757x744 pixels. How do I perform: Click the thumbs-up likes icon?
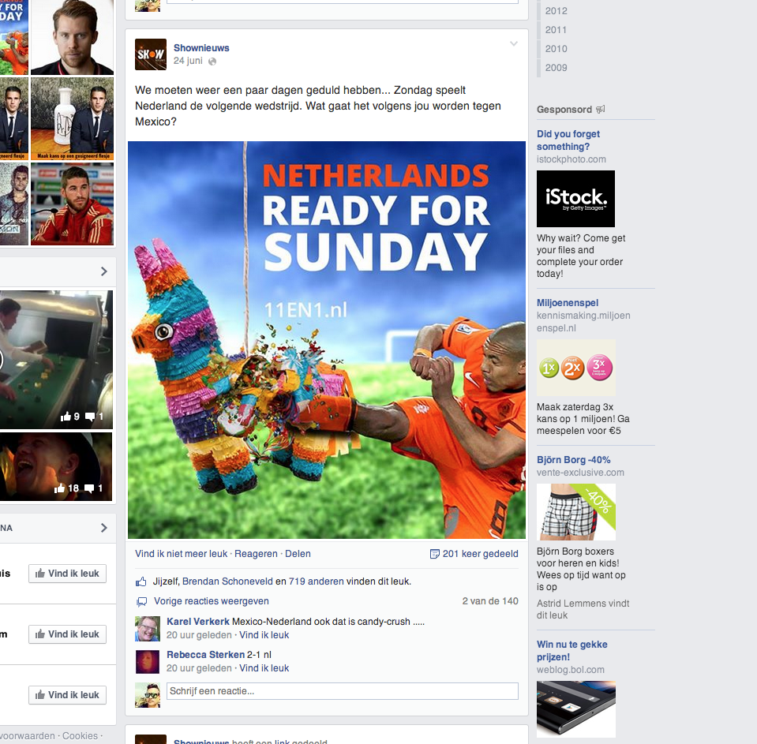141,582
